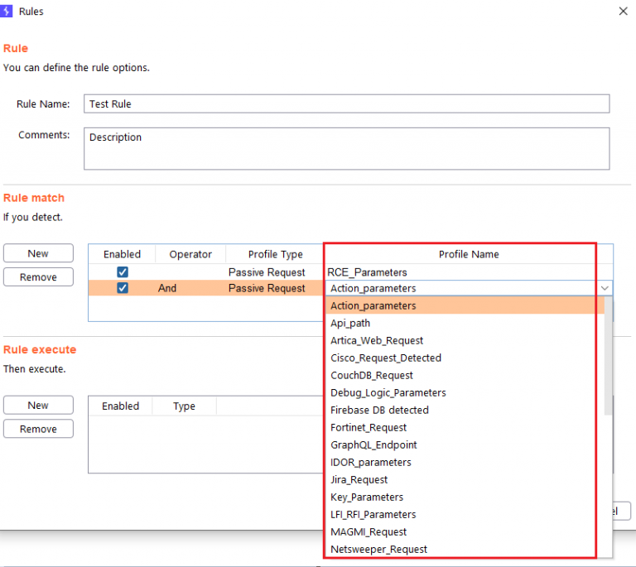Close the Rules dialog window

pyautogui.click(x=623, y=12)
